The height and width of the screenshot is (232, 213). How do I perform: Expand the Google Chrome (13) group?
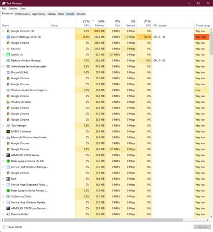(3, 31)
